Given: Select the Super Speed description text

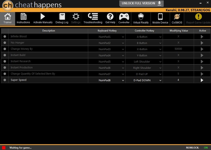Looking at the screenshot, I should [x=18, y=80].
